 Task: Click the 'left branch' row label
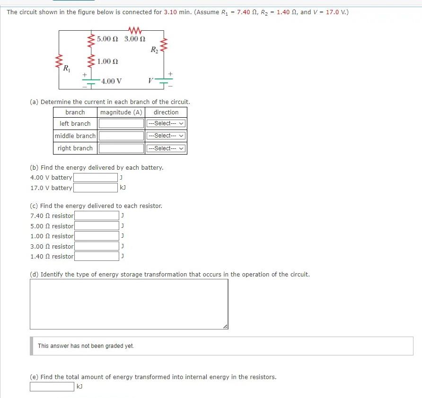[75, 123]
